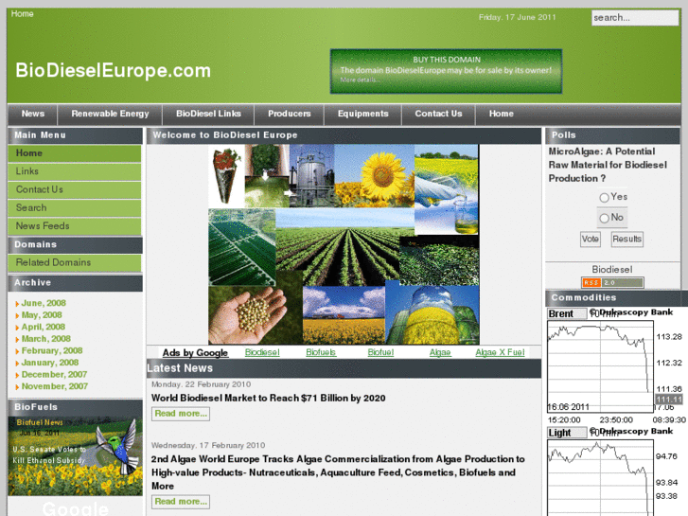Select the Yes poll option
This screenshot has width=688, height=516.
[x=604, y=198]
